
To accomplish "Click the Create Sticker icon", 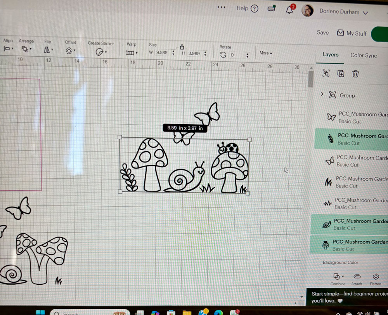I will click(100, 52).
